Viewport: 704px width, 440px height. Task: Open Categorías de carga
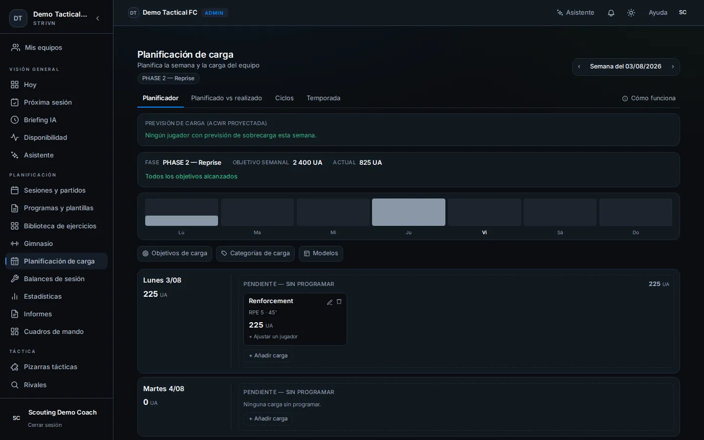(255, 253)
